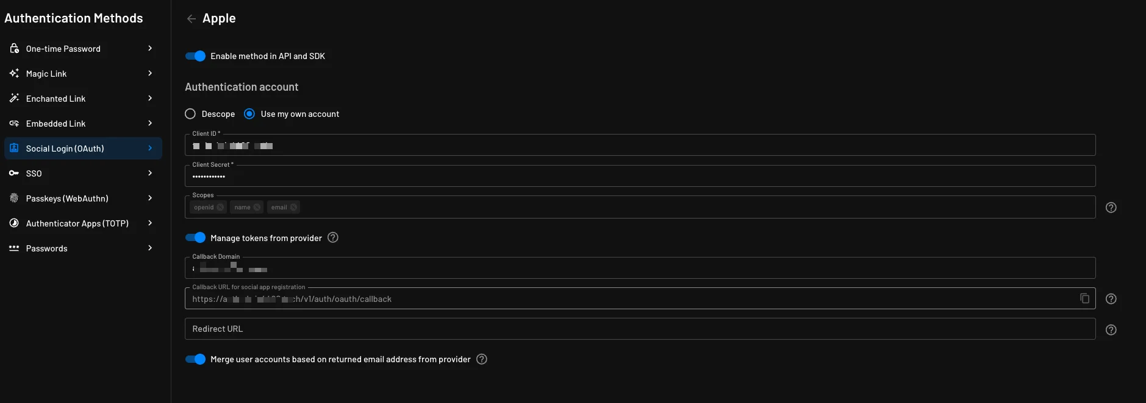
Task: Disable Manage tokens from provider switch
Action: click(x=195, y=237)
